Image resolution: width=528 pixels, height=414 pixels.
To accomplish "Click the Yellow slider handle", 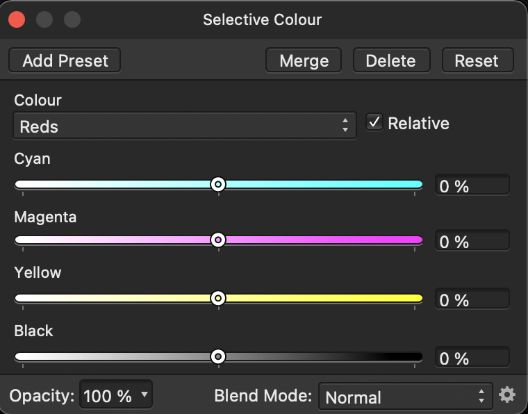I will coord(218,298).
